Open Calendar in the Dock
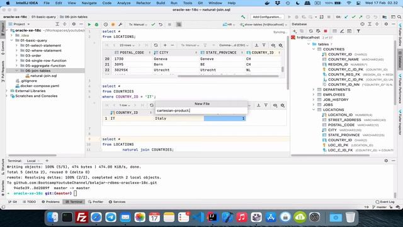Screen dimensions: 403x227 click(x=154, y=217)
